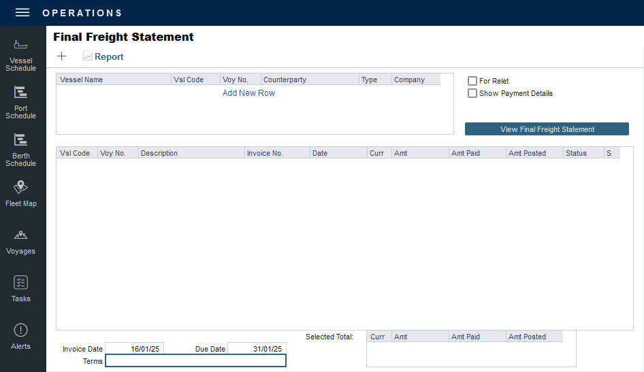Viewport: 644px width, 372px height.
Task: Open the hamburger navigation menu
Action: click(x=22, y=13)
